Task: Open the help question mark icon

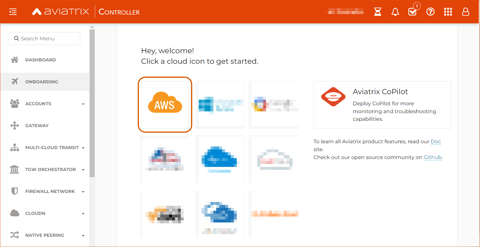Action: pyautogui.click(x=430, y=12)
